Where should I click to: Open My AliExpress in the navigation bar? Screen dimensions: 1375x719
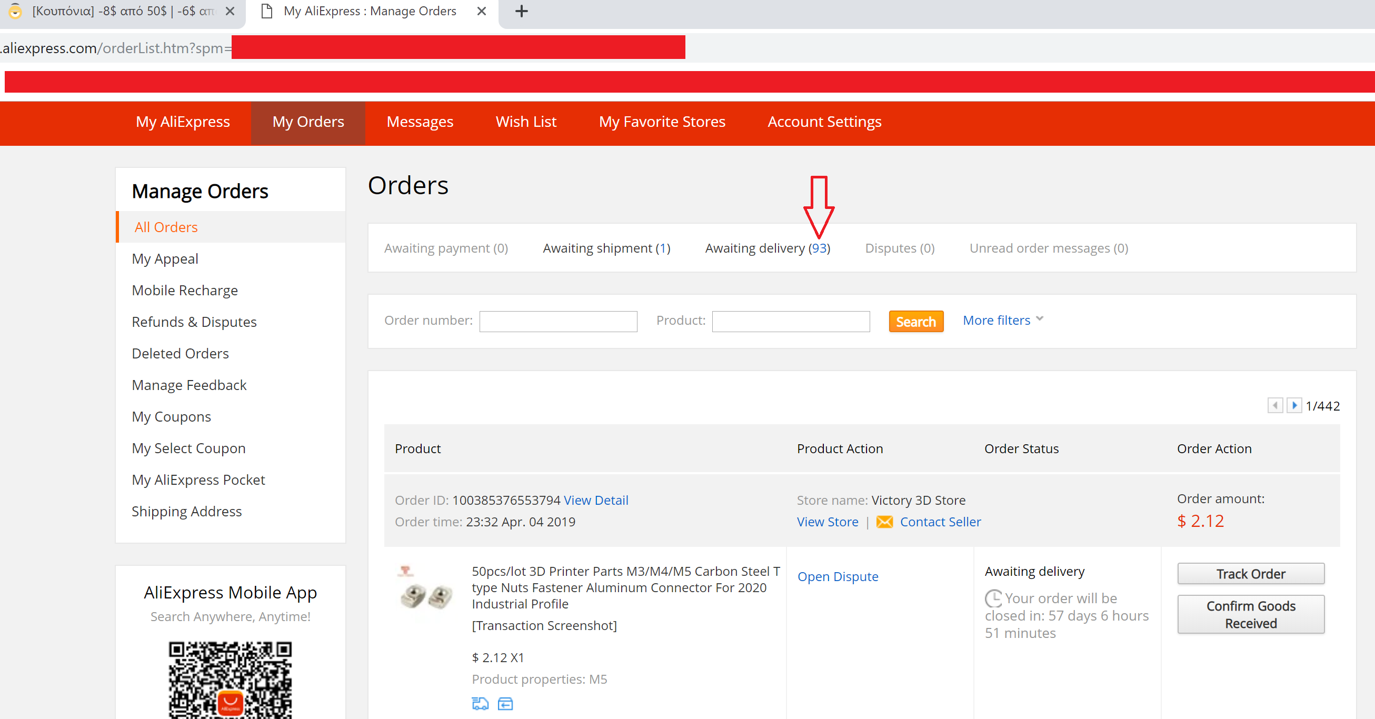tap(183, 122)
